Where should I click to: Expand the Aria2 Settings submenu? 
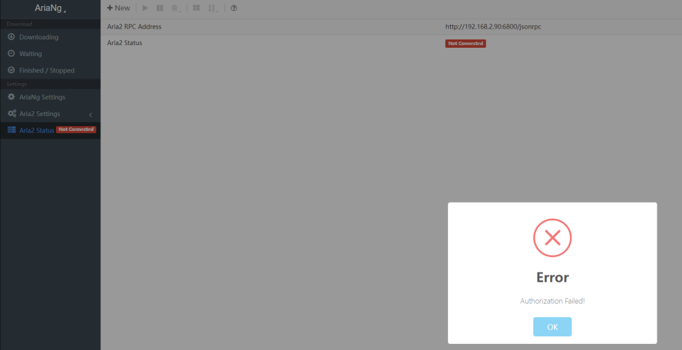[50, 114]
